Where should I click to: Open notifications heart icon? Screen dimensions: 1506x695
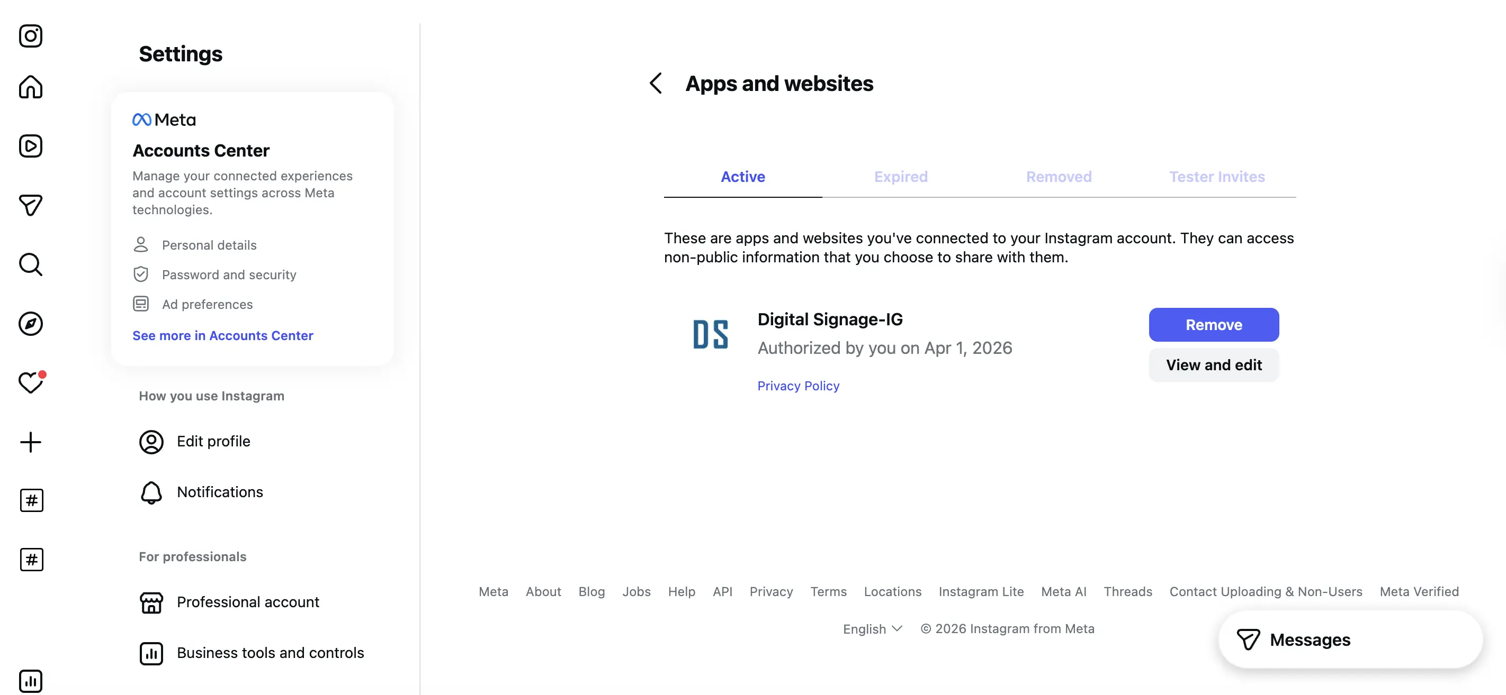click(30, 382)
